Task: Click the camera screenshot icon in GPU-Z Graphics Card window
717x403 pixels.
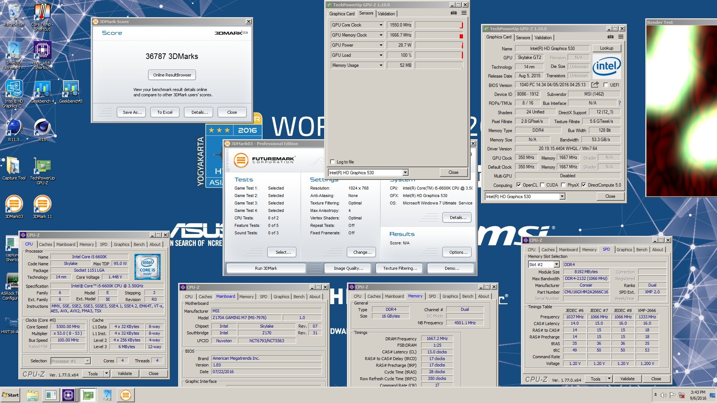Action: click(x=611, y=37)
